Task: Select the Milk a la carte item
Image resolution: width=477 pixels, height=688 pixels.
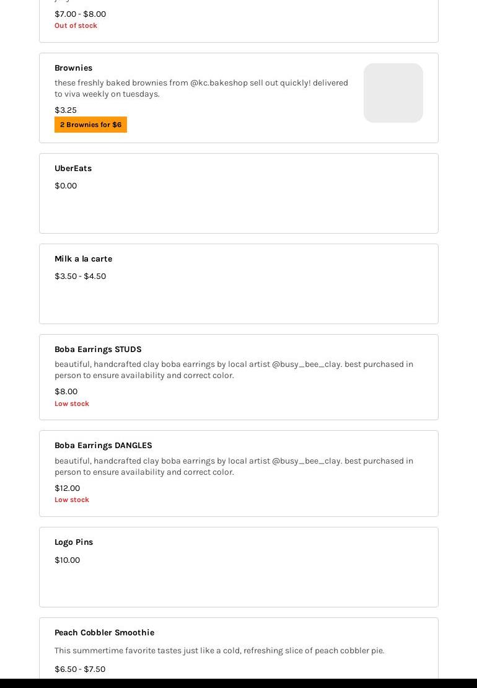Action: tap(83, 259)
